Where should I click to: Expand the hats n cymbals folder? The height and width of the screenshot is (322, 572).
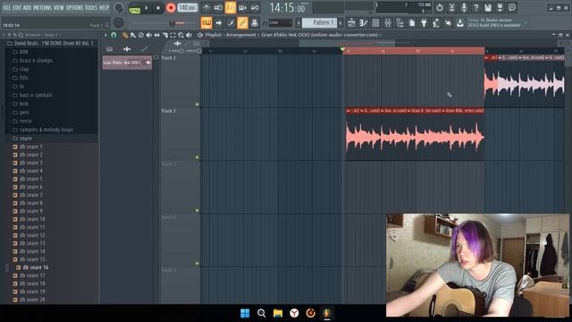click(33, 95)
